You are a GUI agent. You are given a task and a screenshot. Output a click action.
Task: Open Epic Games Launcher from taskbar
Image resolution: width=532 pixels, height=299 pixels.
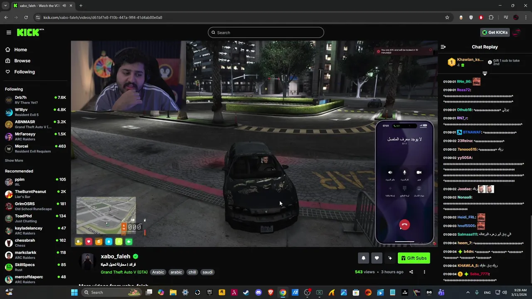(209, 292)
